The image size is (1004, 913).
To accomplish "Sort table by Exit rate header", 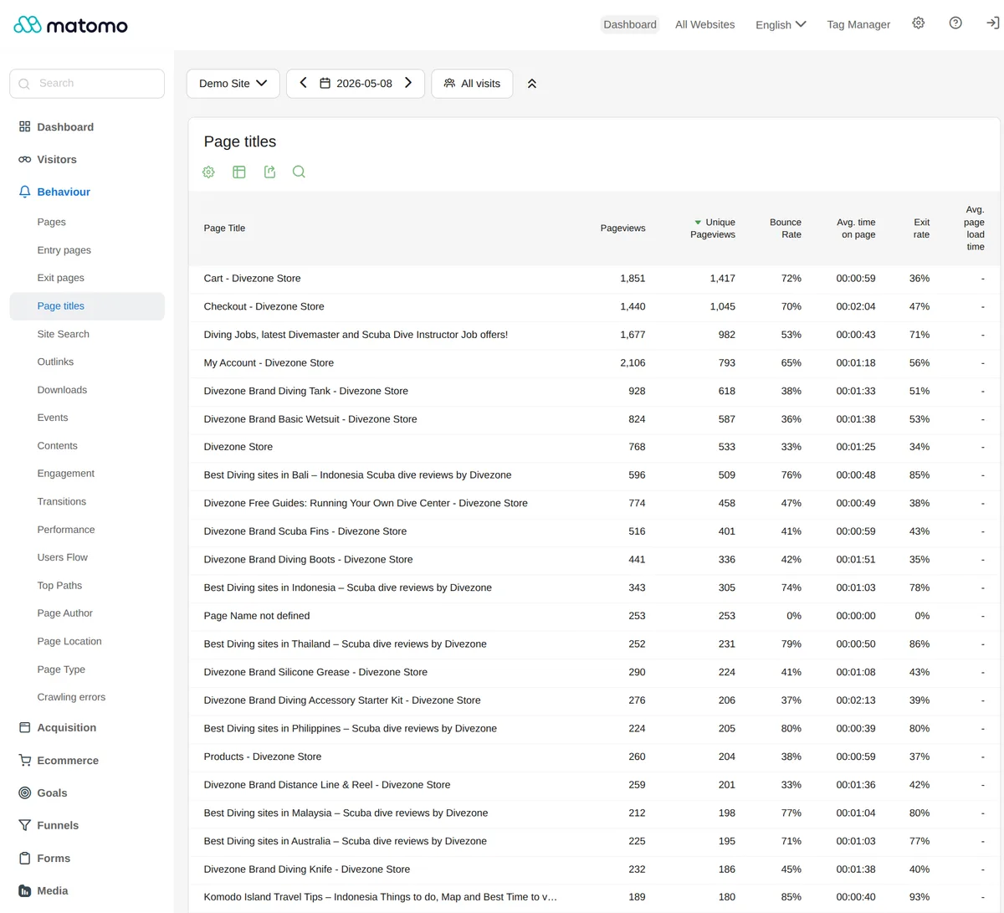I will point(921,228).
